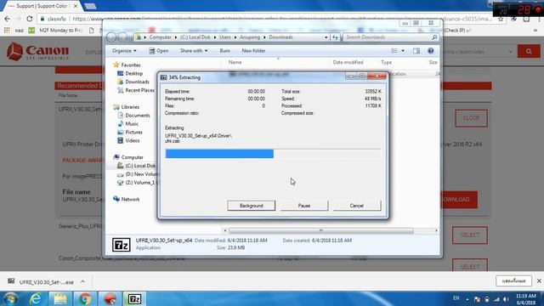Image resolution: width=544 pixels, height=306 pixels.
Task: Expand the view options dropdown arrow
Action: [403, 51]
